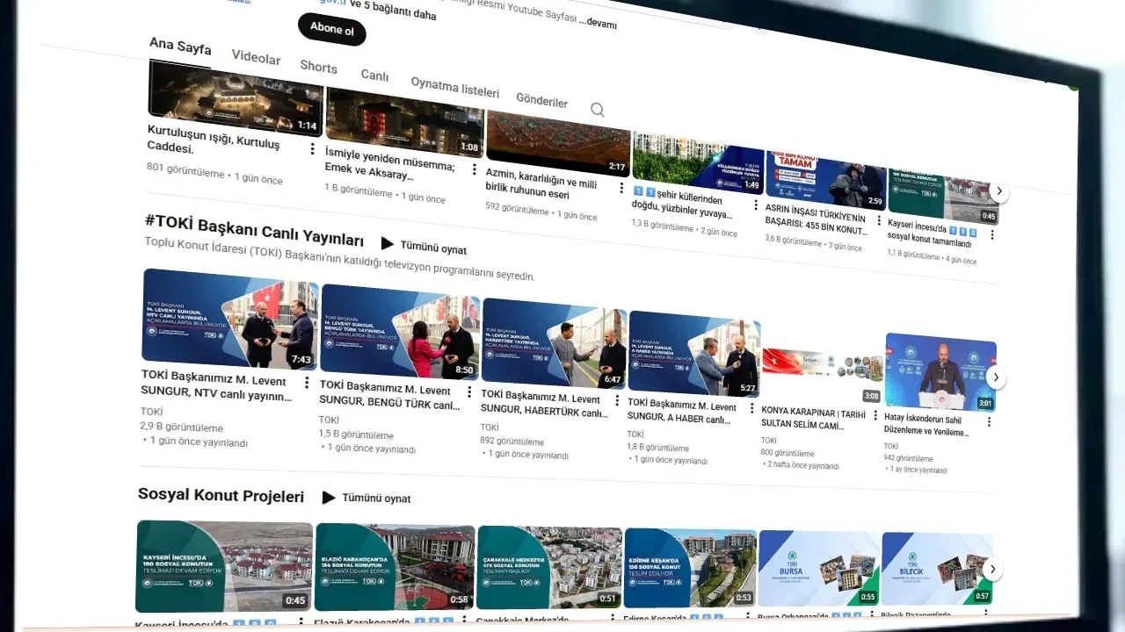Click the next arrow on the canlı yayınları carousel

tap(996, 377)
